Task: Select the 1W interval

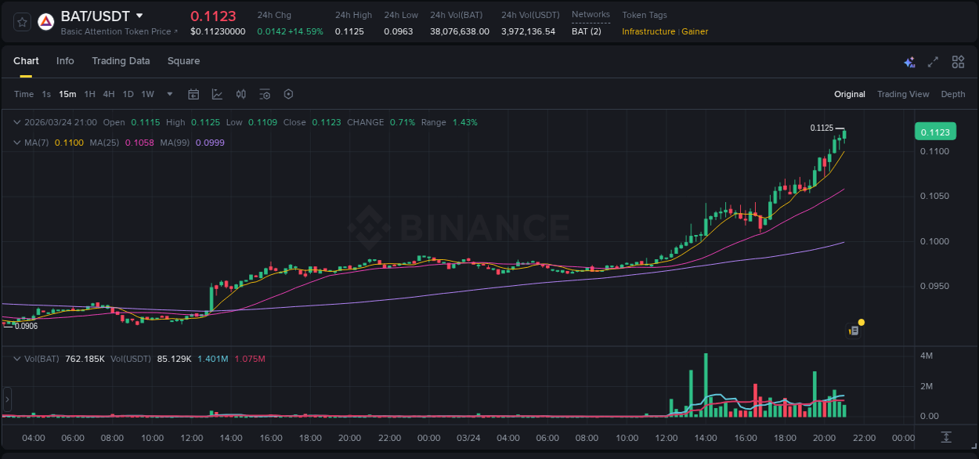Action: coord(147,94)
